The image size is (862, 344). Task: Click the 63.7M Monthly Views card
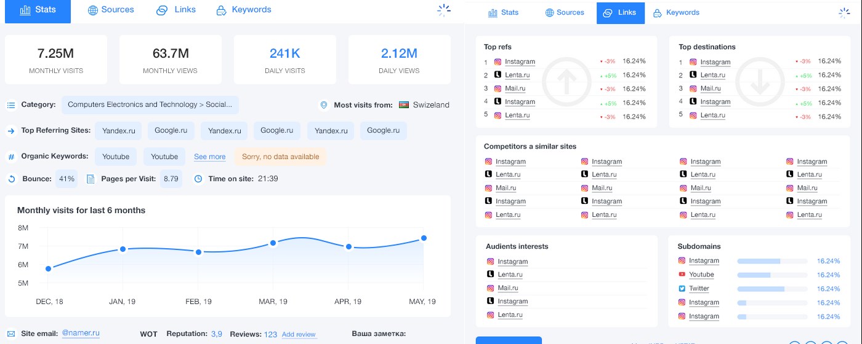click(171, 60)
